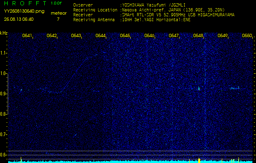
Task: Click the 0544 time axis label
Action: pos(101,35)
